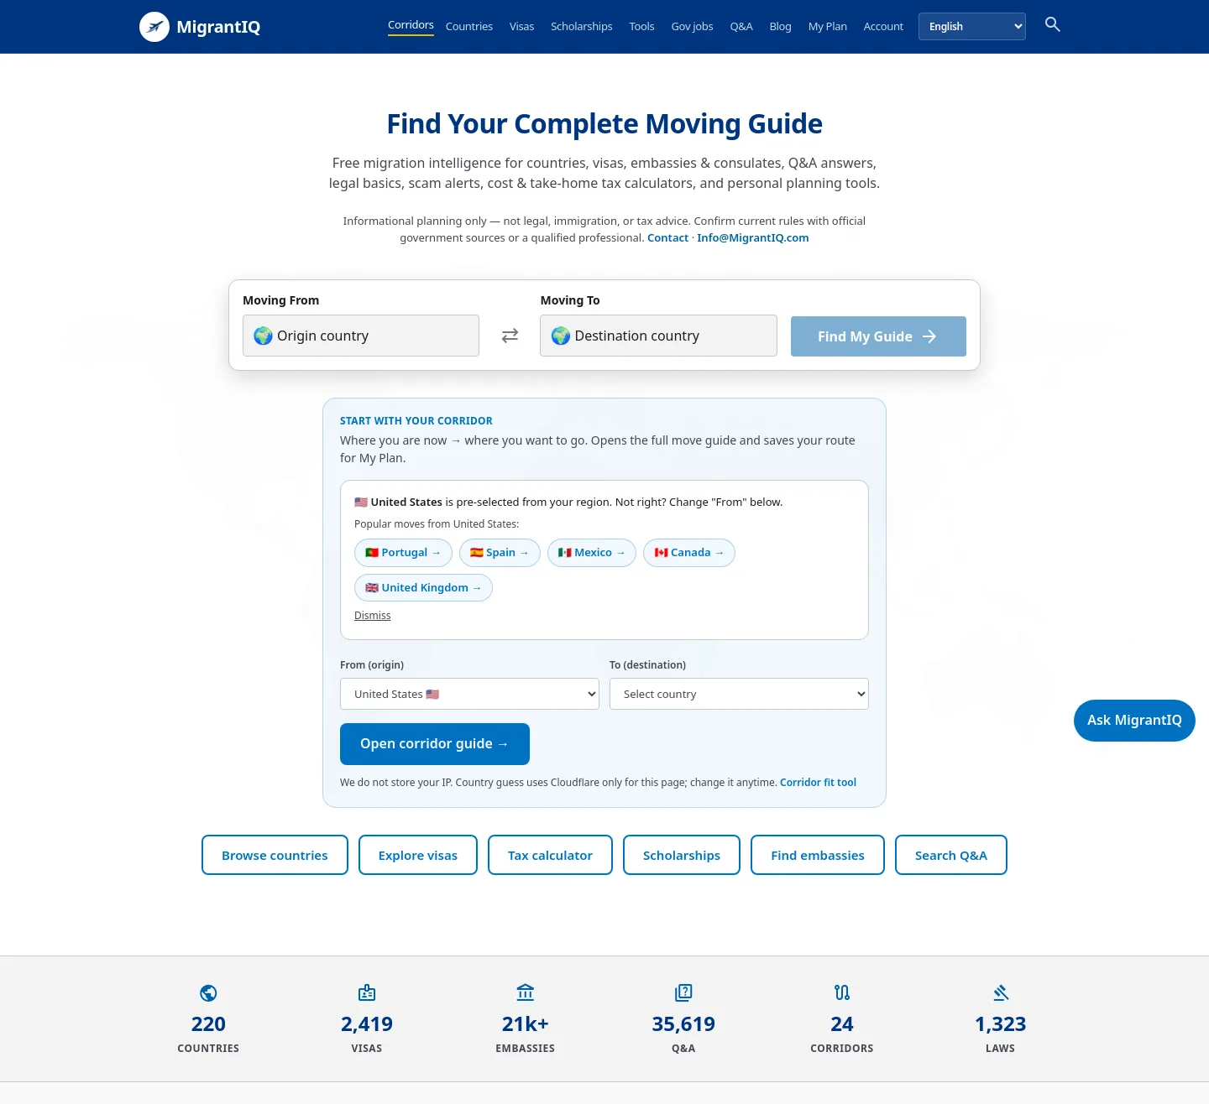Open the Corridors nav item
This screenshot has height=1104, width=1209.
[x=411, y=25]
